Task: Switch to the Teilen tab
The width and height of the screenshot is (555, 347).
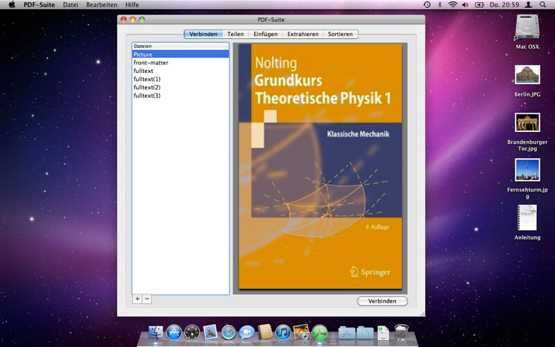Action: 235,34
